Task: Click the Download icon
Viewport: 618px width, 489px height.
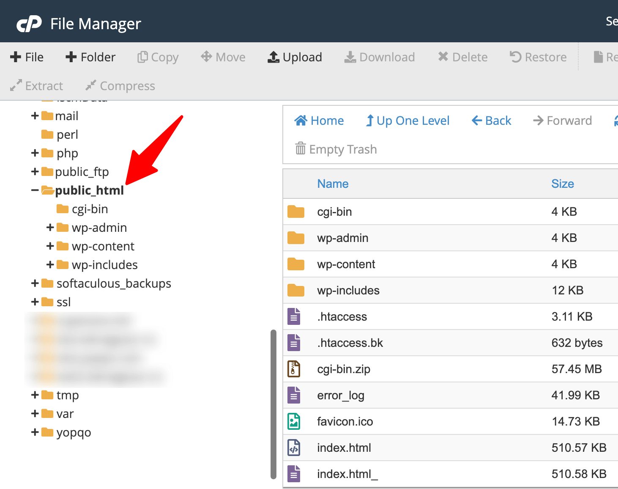Action: (349, 56)
